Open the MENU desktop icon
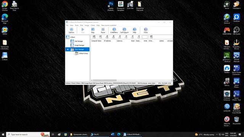244x137 pixels. point(5,30)
